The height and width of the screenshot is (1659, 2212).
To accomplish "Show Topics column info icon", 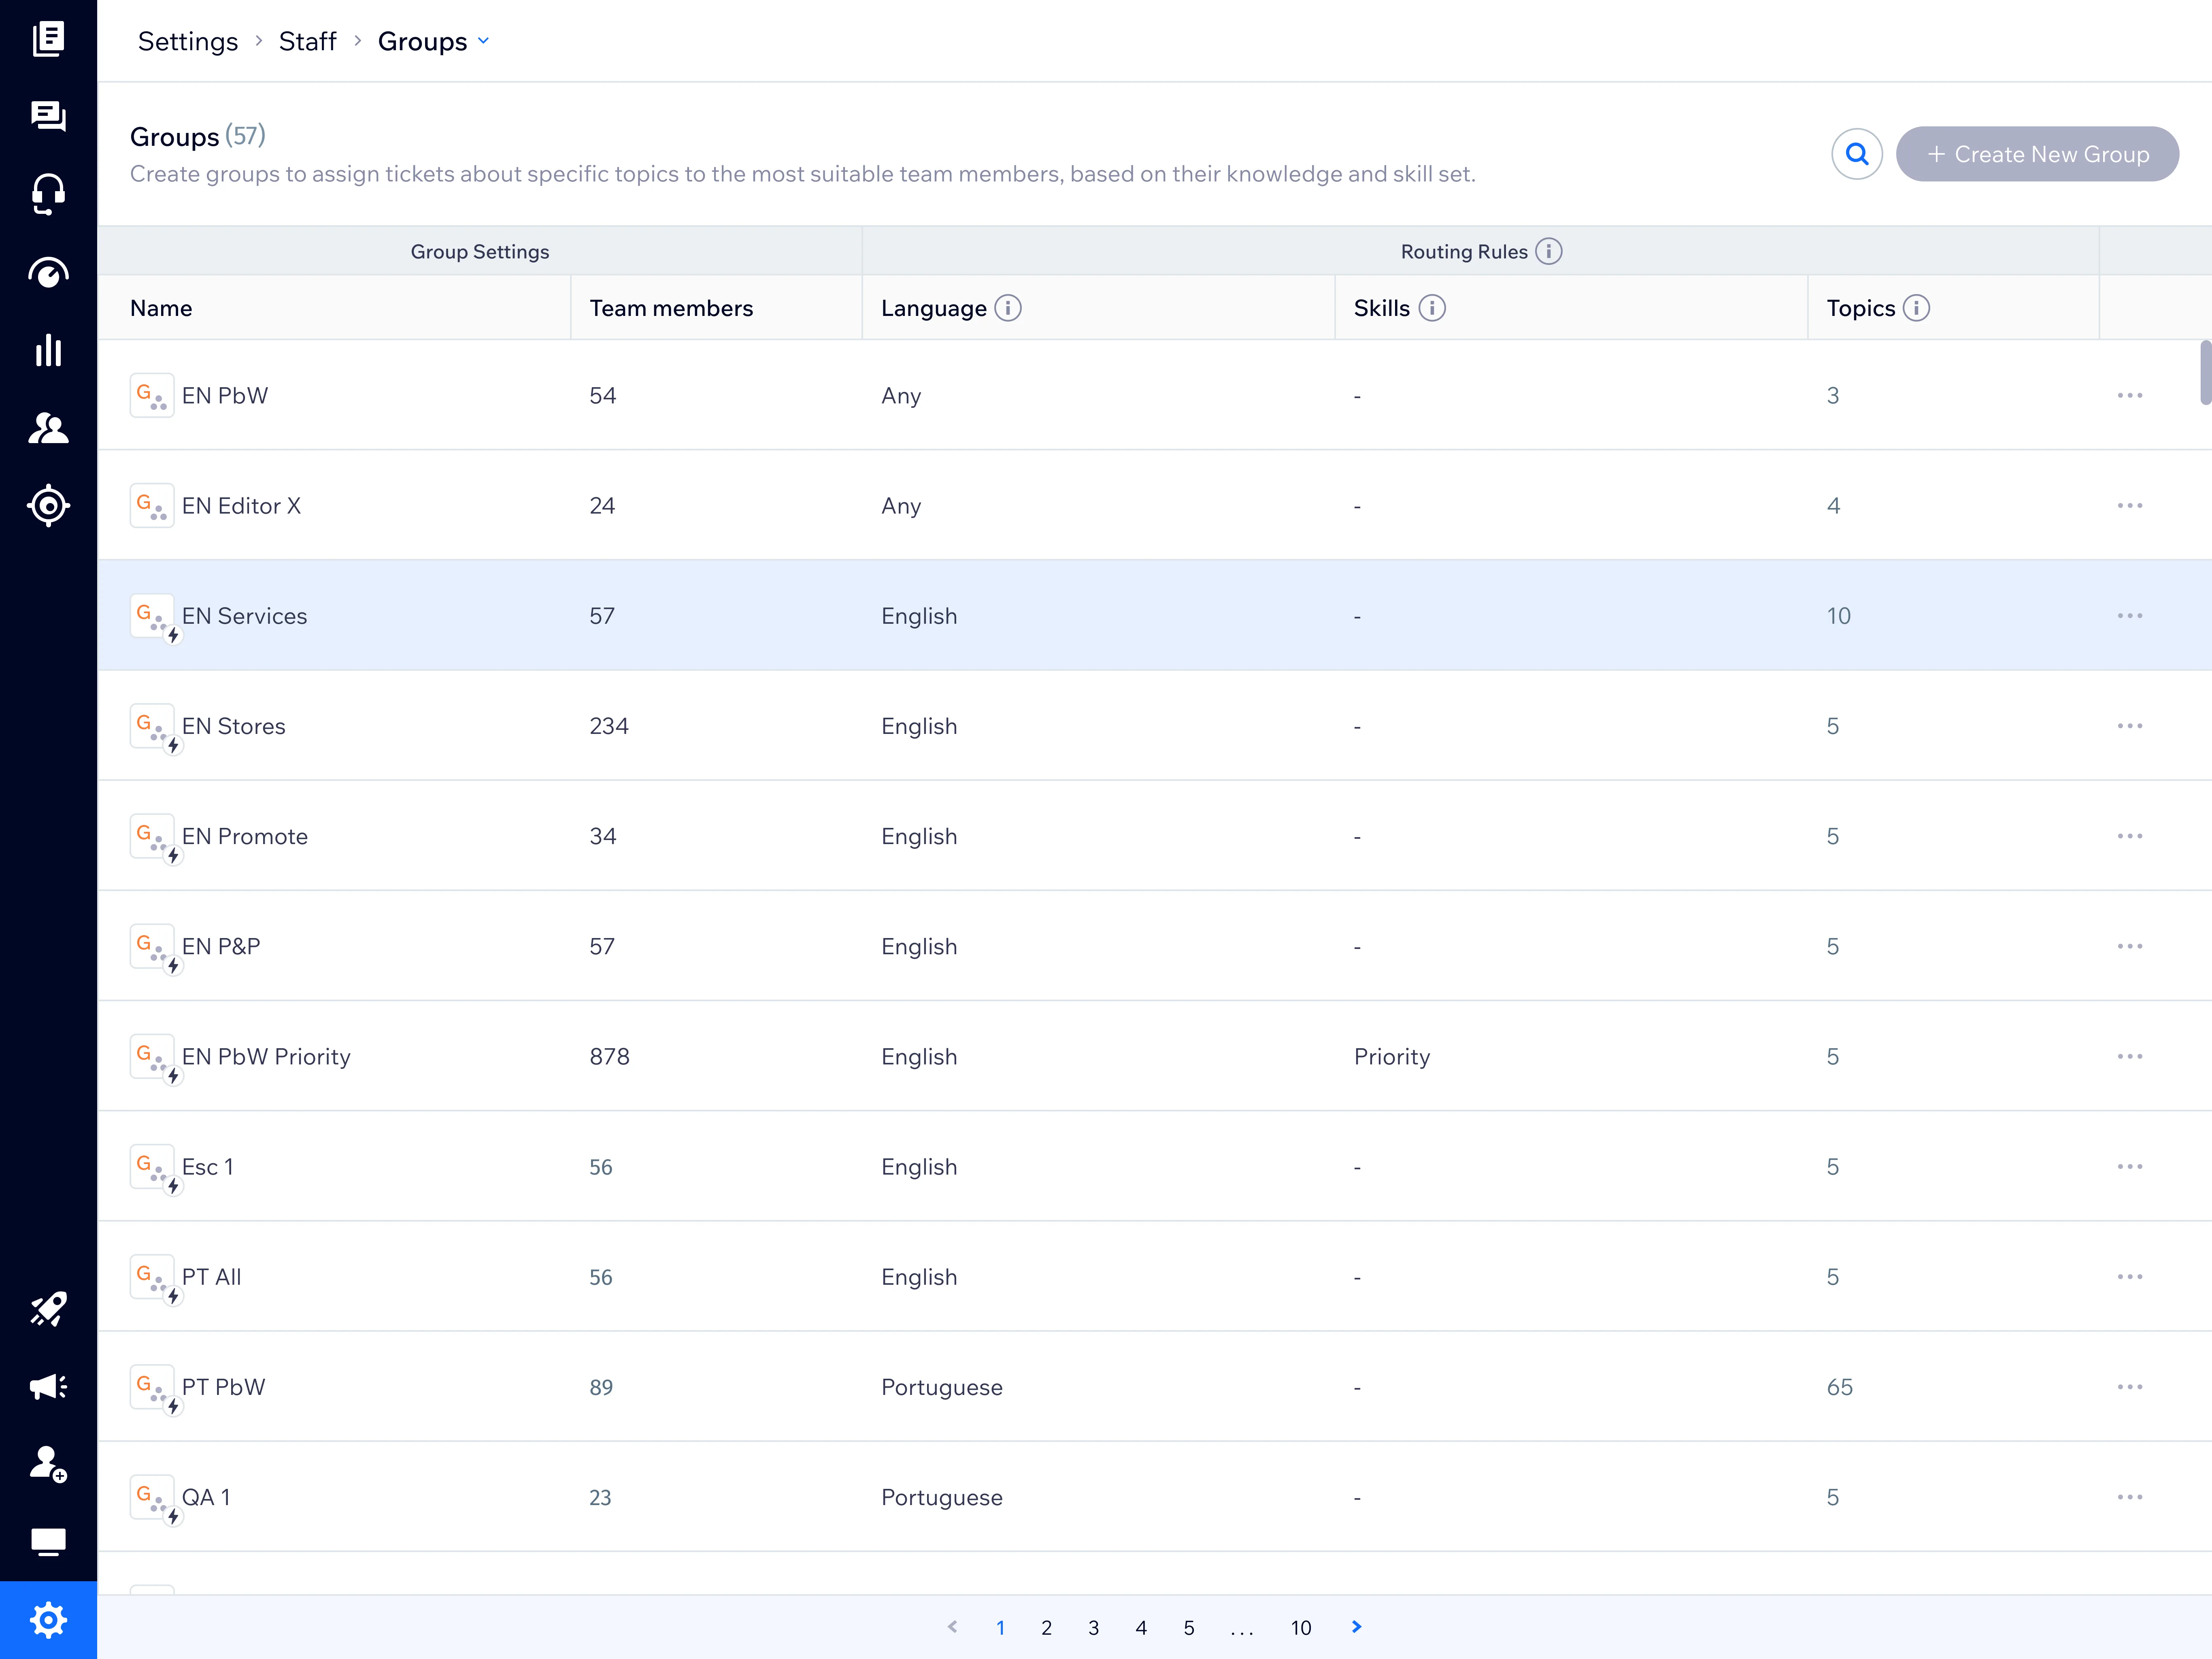I will (1916, 308).
